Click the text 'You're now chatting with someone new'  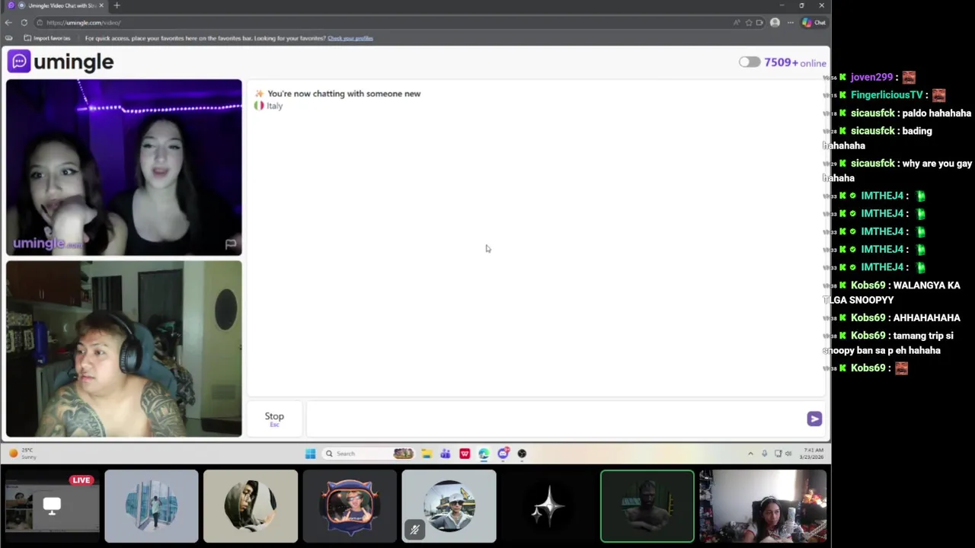(344, 94)
